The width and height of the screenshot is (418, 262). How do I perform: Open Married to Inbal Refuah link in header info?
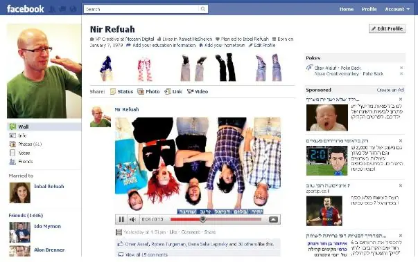point(245,39)
